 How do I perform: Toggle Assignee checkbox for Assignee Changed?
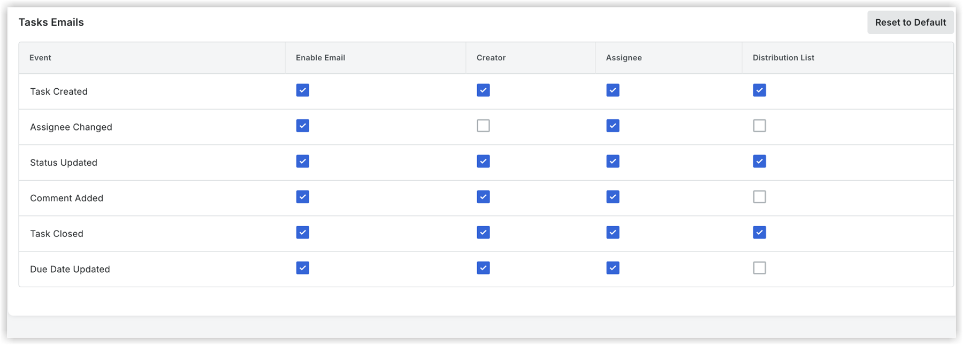pos(613,126)
